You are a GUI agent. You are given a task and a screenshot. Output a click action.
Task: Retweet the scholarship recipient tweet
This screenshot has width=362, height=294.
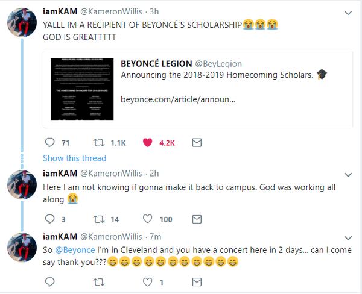click(x=100, y=143)
